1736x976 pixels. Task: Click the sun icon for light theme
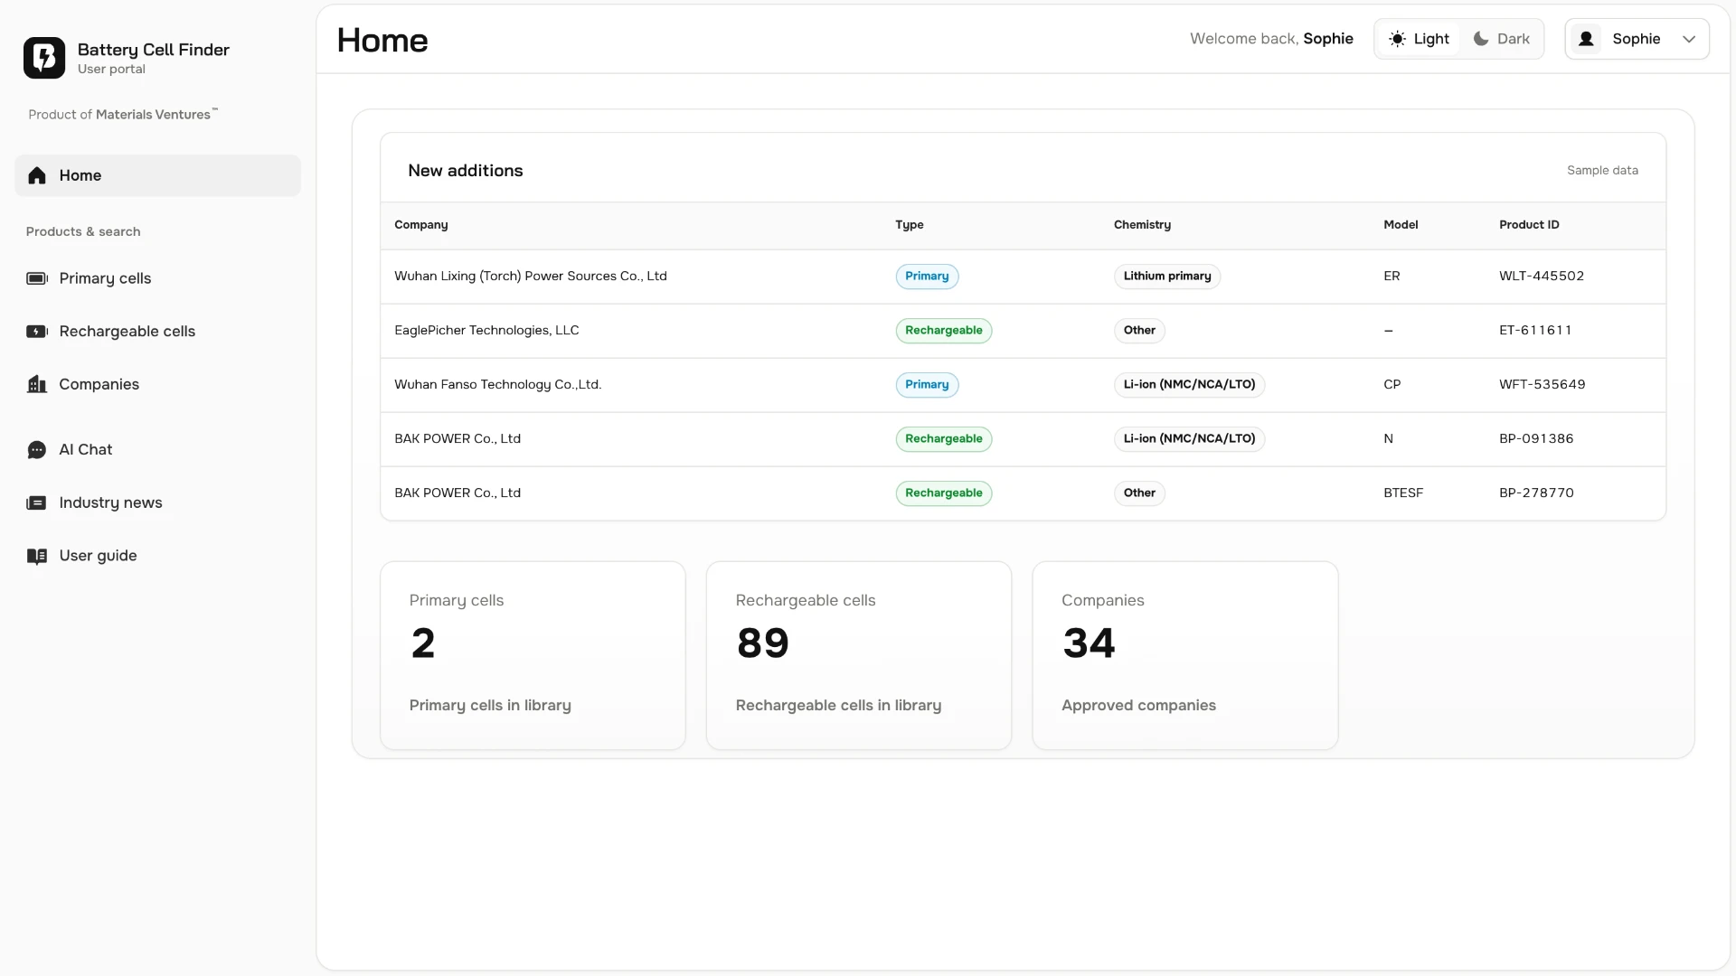[1398, 39]
